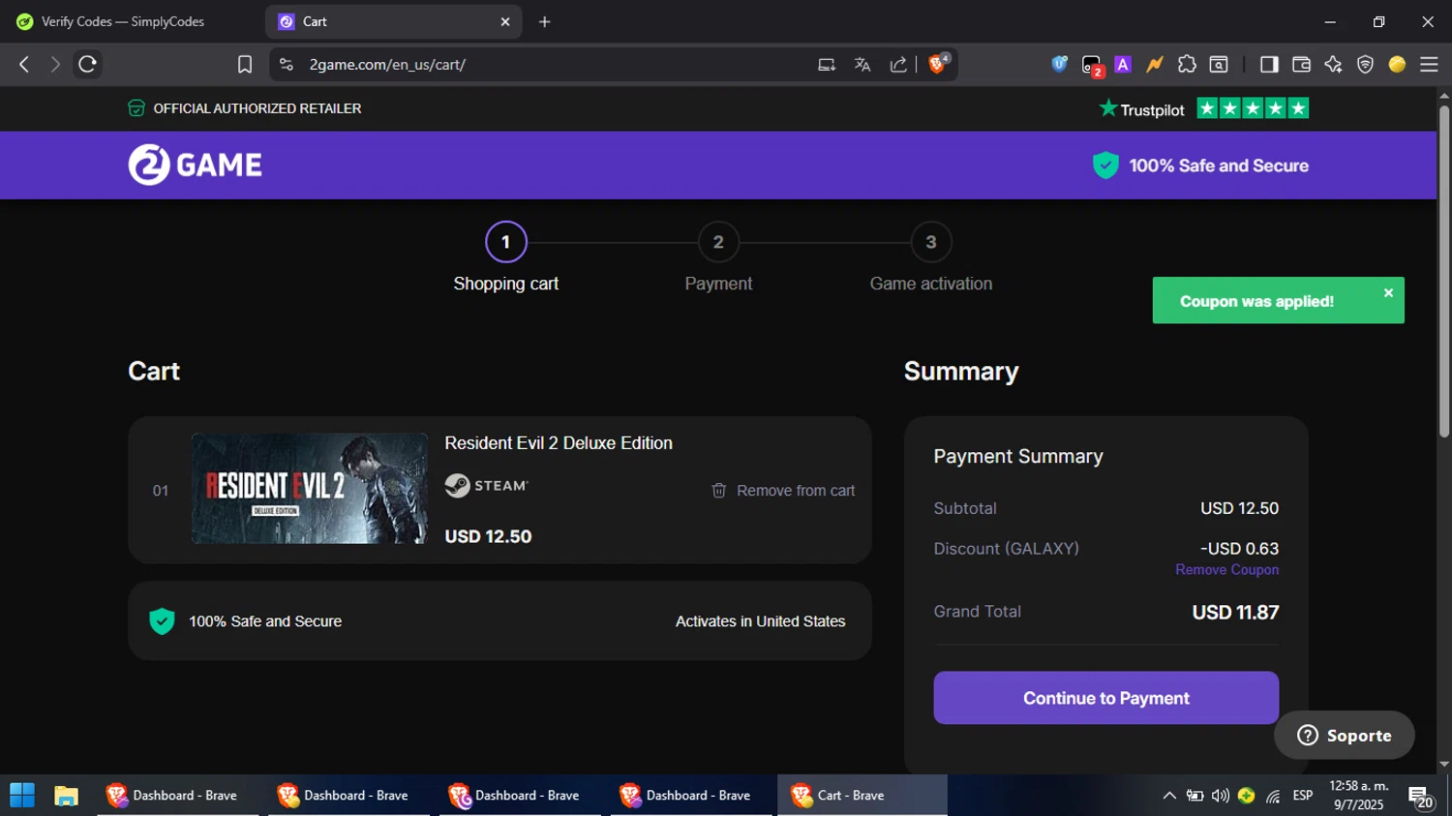Click the Grand Total USD 11.87 value
1452x816 pixels.
click(1235, 613)
